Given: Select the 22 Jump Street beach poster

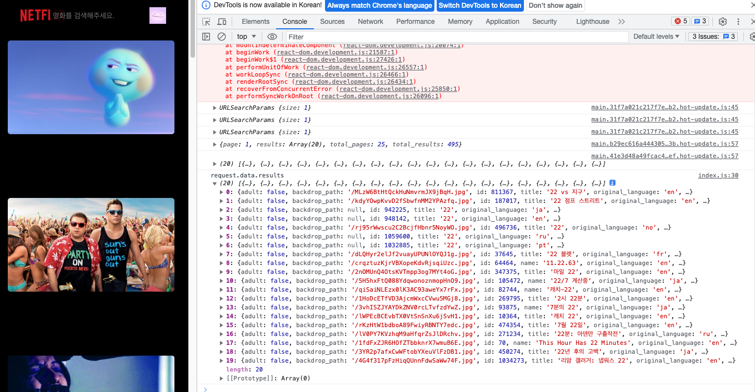Looking at the screenshot, I should [x=91, y=245].
